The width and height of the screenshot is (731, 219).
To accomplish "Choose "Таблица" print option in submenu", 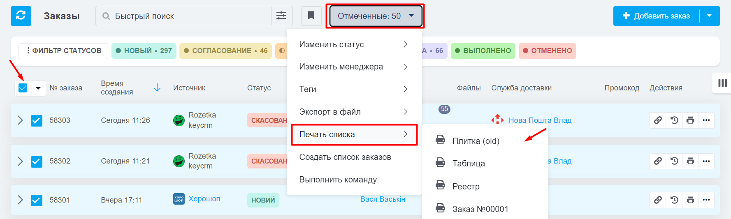I will tap(469, 164).
